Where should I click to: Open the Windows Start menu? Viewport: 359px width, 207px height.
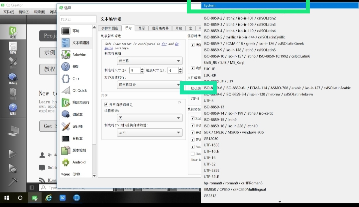click(x=7, y=198)
